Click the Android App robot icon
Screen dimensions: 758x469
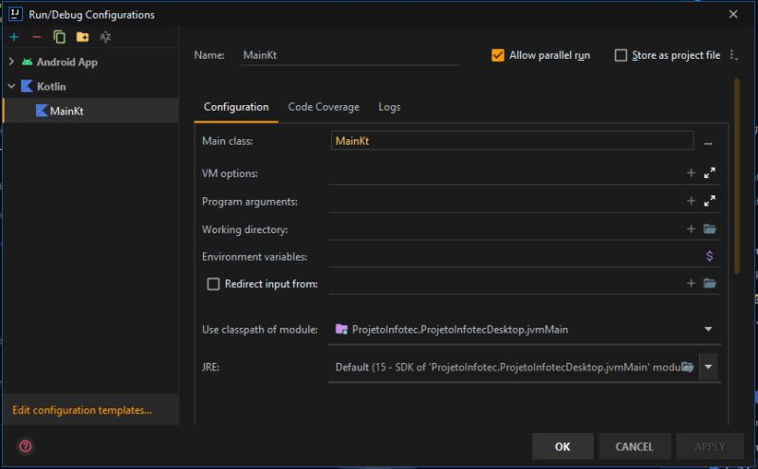28,62
